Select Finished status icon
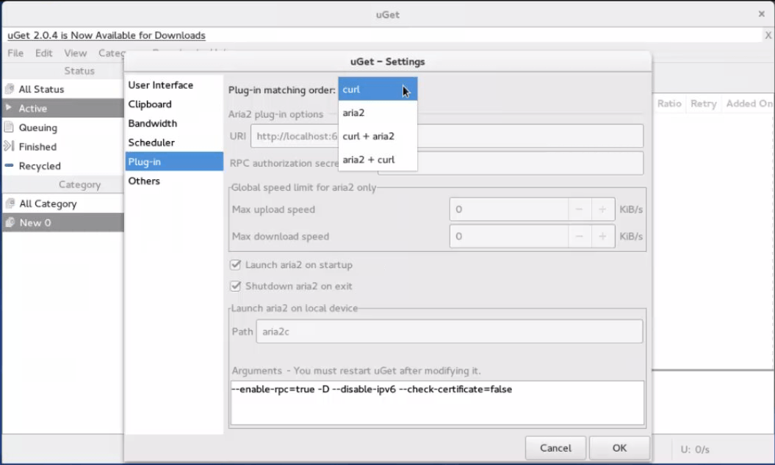This screenshot has width=775, height=465. coord(9,146)
